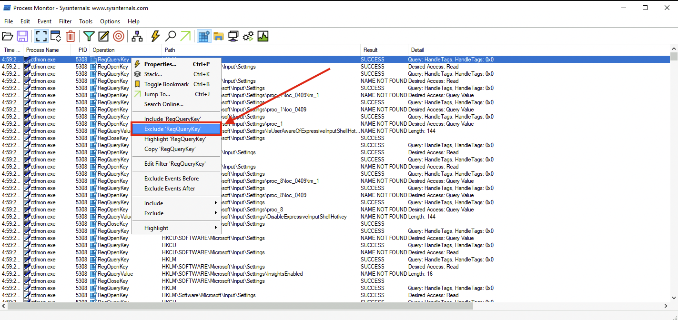Click the Process Name column header
678x320 pixels.
[42, 50]
